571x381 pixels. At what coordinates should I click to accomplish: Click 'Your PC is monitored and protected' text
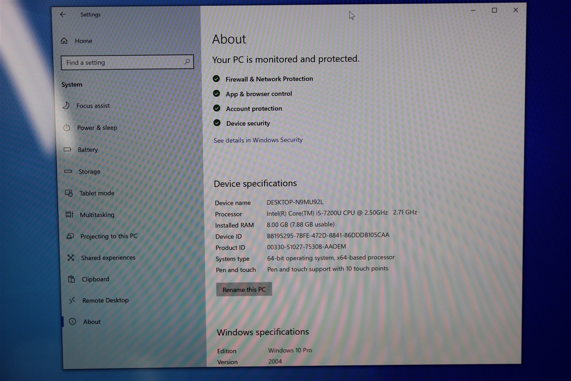coord(286,59)
